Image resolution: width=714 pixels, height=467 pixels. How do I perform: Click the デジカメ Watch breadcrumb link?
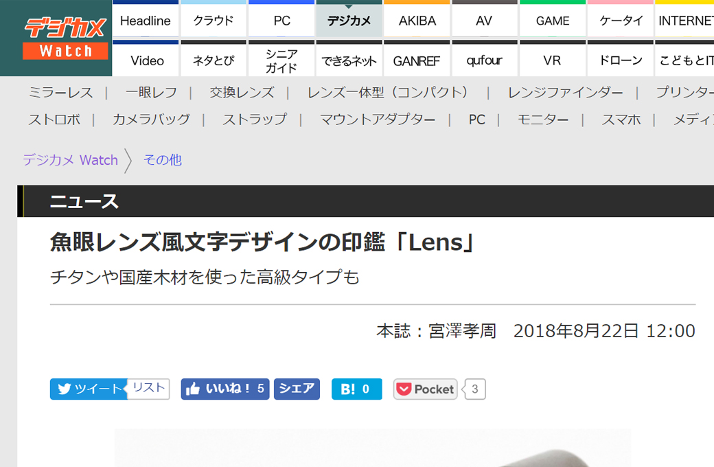pos(70,160)
